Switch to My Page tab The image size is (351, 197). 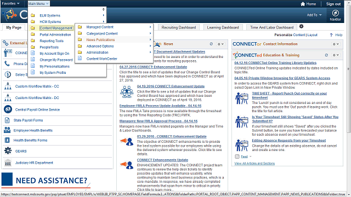tap(14, 27)
